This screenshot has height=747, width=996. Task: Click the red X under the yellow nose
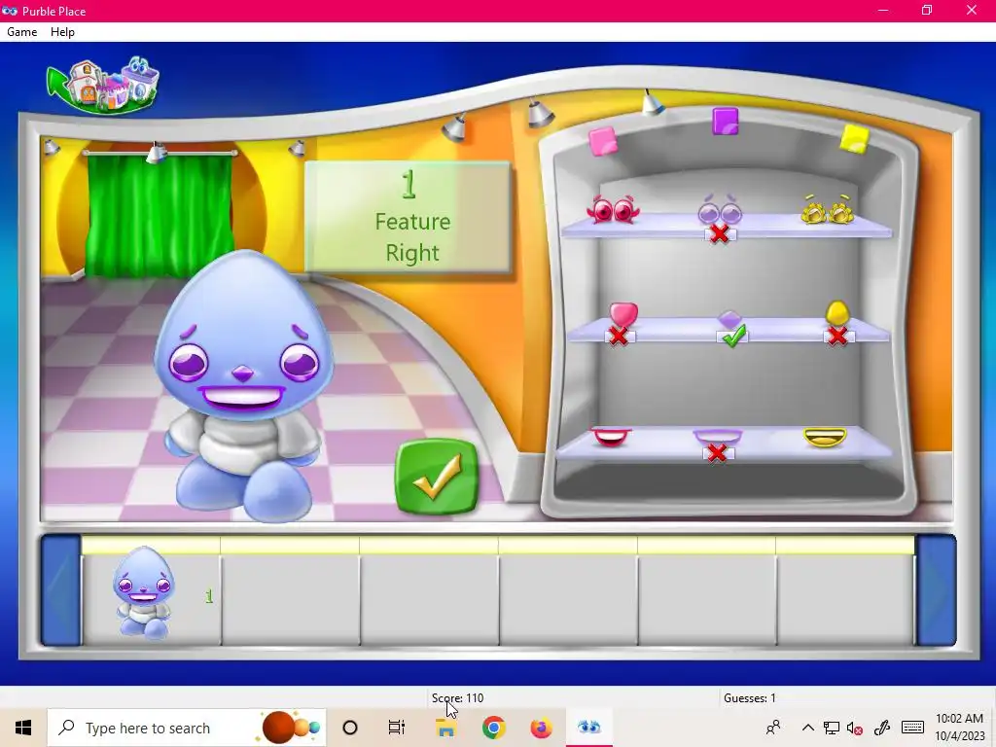tap(837, 336)
